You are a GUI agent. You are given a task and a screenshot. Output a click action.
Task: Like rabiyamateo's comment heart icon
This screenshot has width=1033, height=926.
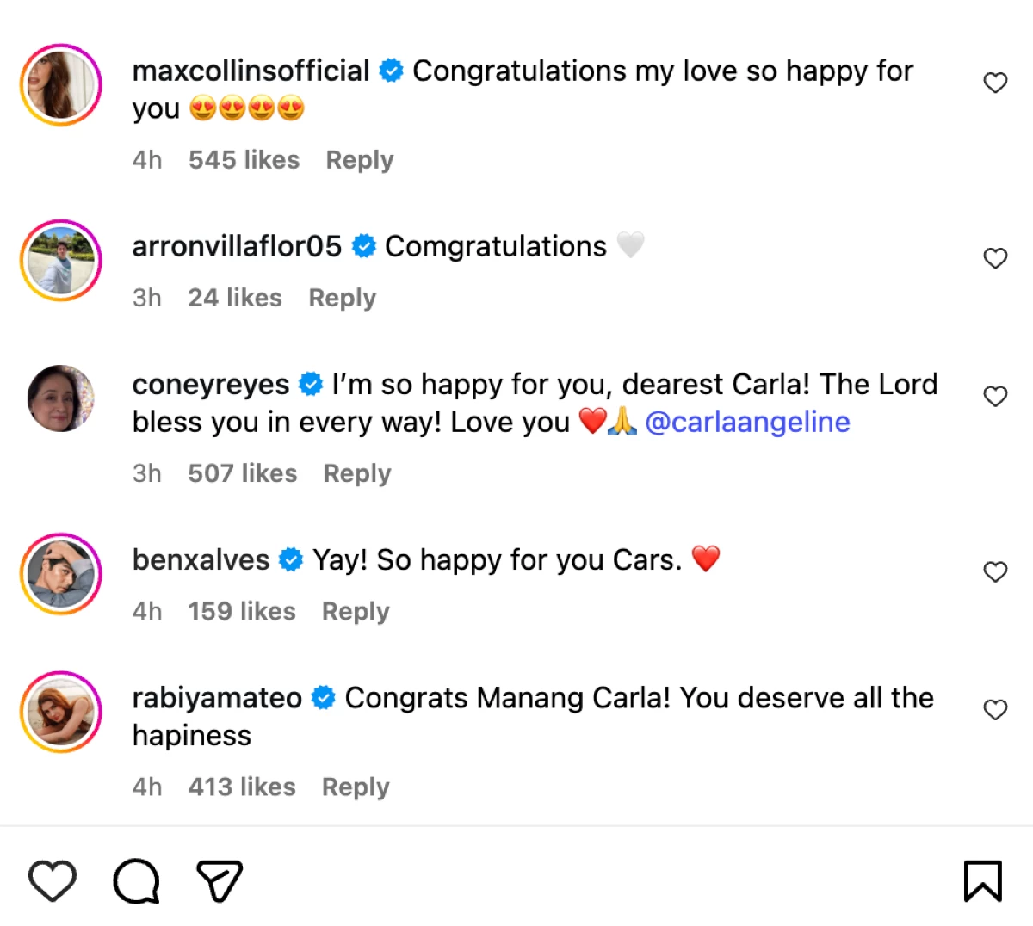(x=995, y=710)
